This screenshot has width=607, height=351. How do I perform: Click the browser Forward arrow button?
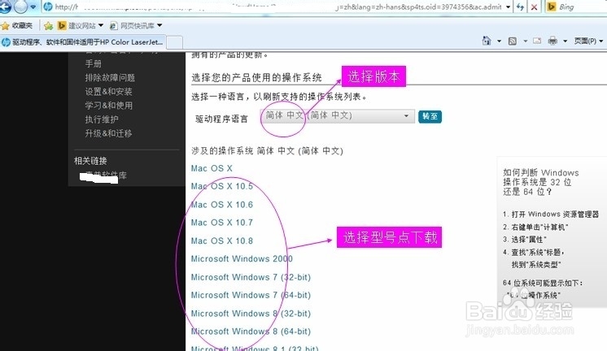click(20, 6)
